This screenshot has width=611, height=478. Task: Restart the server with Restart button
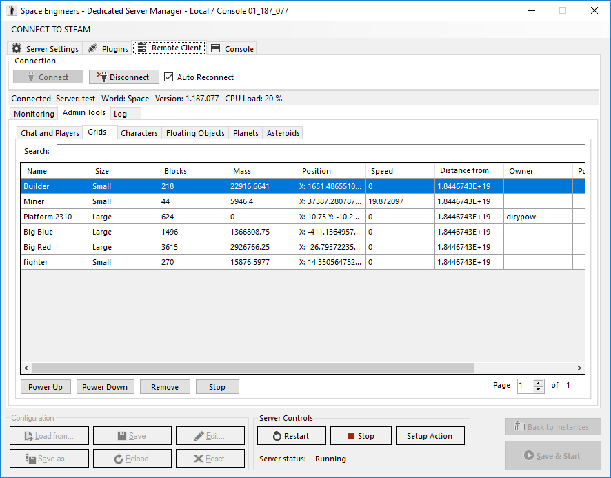(x=292, y=435)
